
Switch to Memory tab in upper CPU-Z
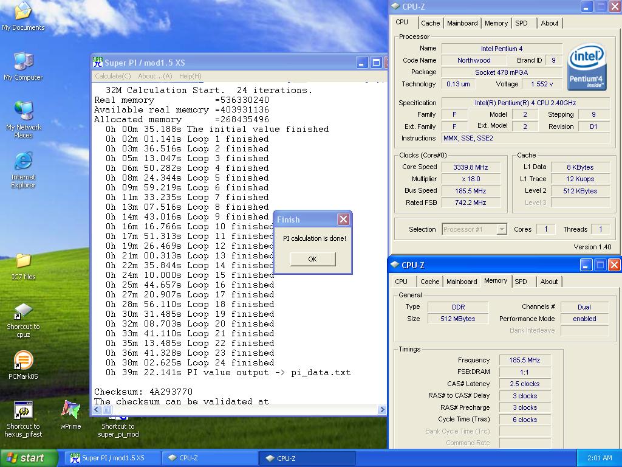coord(496,23)
